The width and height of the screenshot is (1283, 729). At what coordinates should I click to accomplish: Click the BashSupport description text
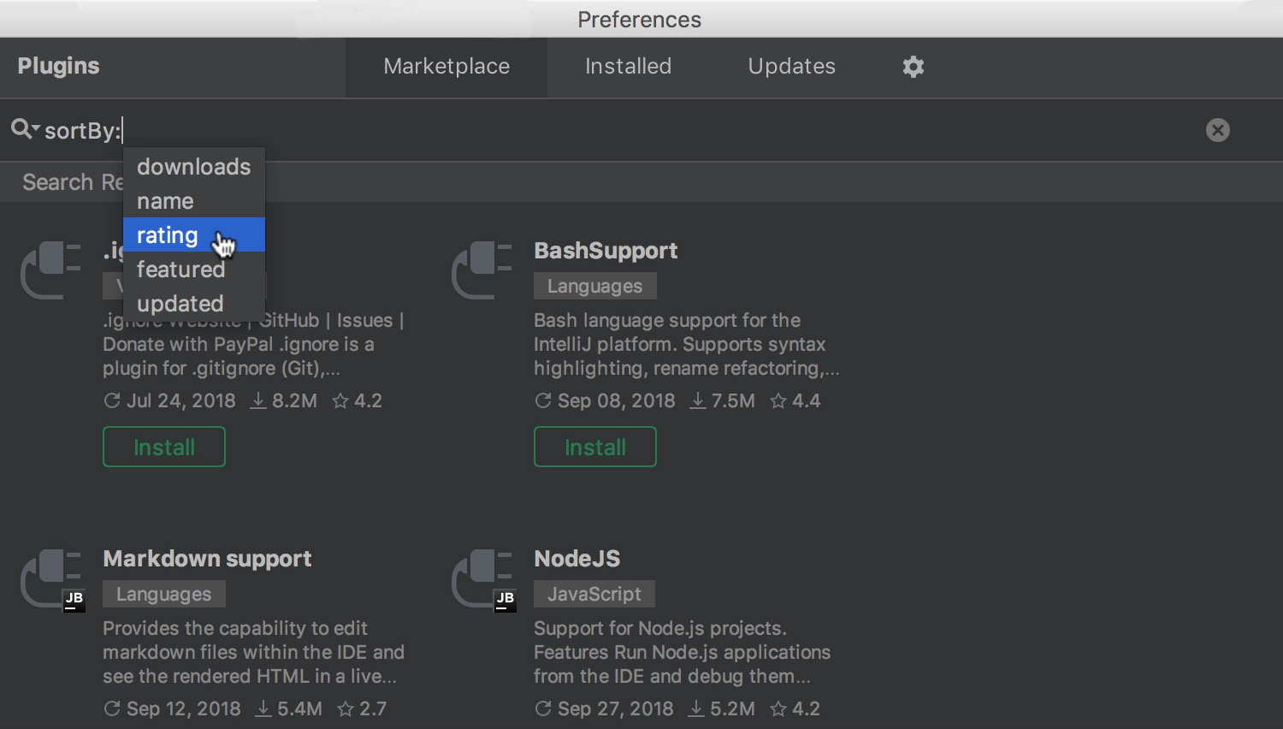tap(686, 344)
